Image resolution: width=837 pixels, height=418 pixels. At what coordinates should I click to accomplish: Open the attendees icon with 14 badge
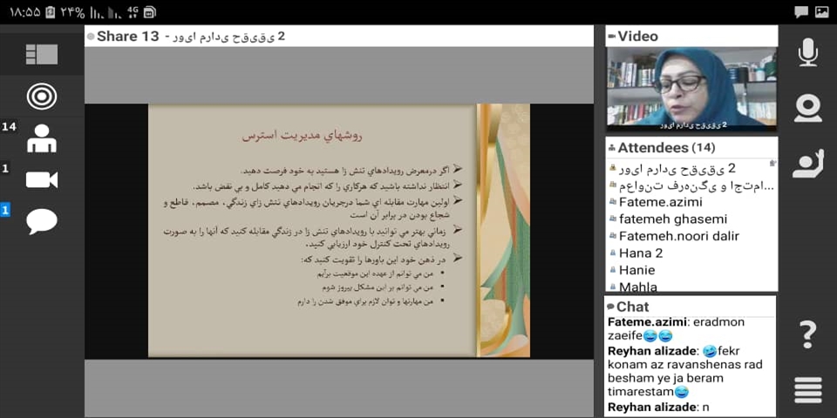[41, 138]
